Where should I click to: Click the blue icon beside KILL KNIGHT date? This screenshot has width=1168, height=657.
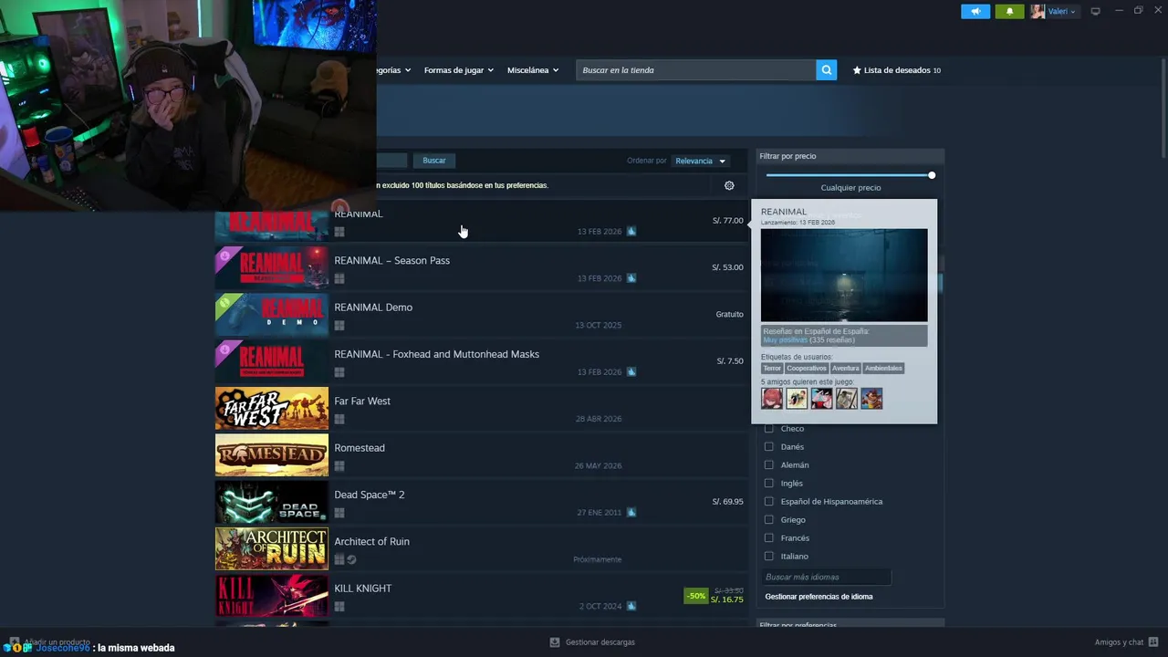[631, 606]
